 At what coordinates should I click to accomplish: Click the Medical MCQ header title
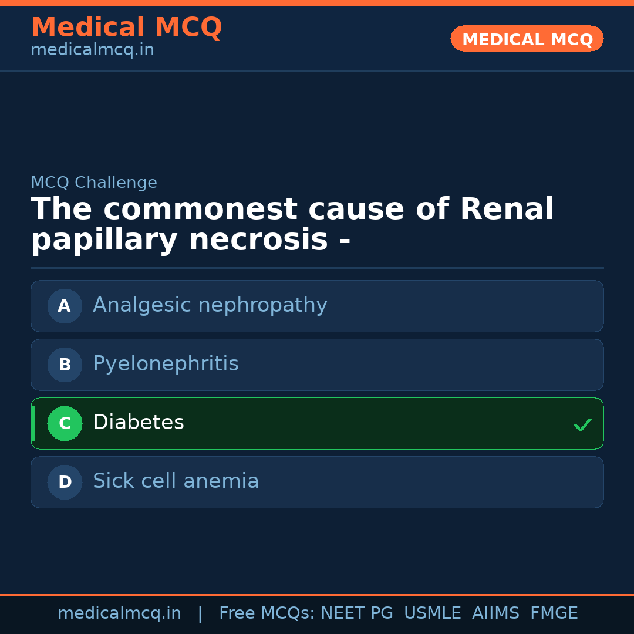(126, 28)
